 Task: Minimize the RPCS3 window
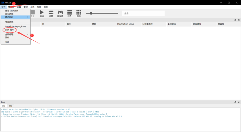[221, 2]
